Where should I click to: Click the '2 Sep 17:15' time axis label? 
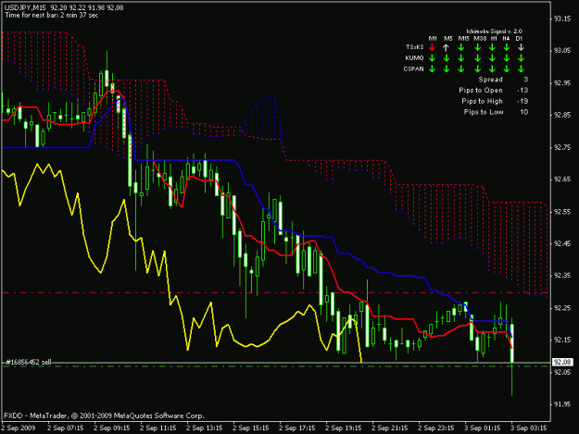[x=296, y=428]
